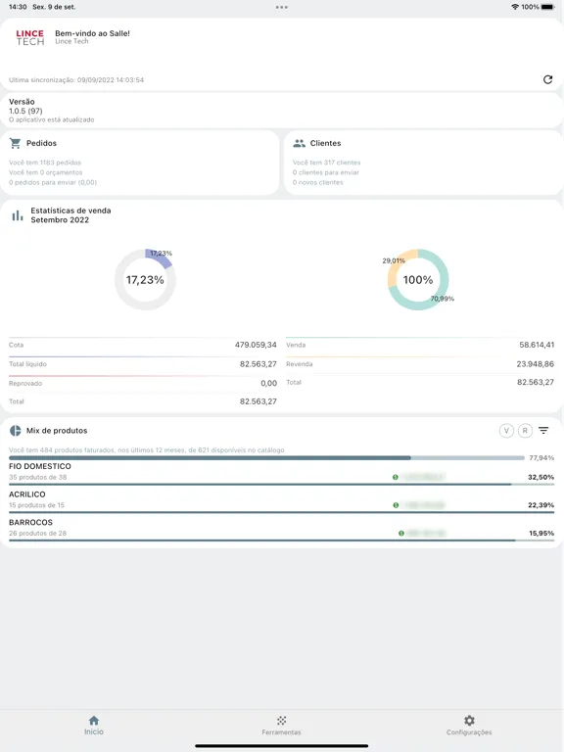Expand the ACRILICO product category

click(x=282, y=499)
